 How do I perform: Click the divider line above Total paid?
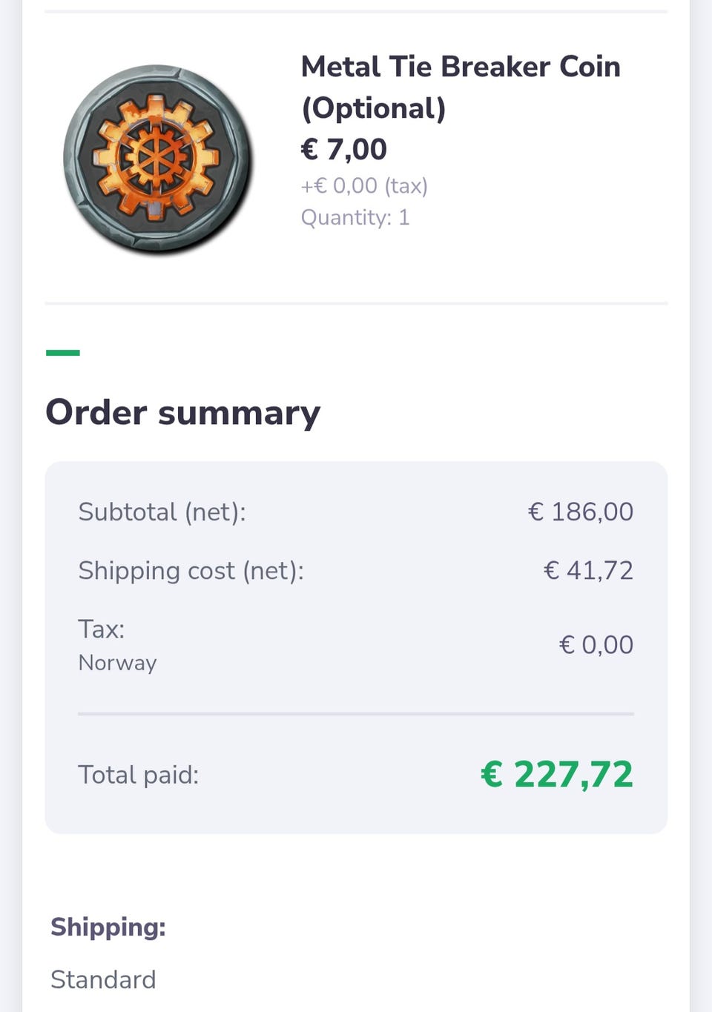[x=356, y=714]
